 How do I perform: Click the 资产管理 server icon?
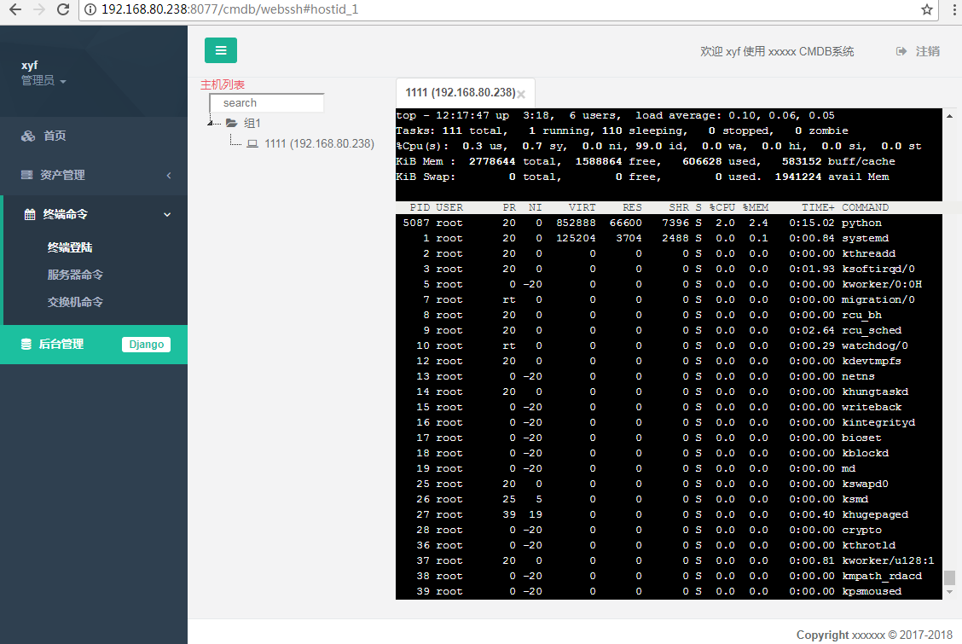(26, 175)
